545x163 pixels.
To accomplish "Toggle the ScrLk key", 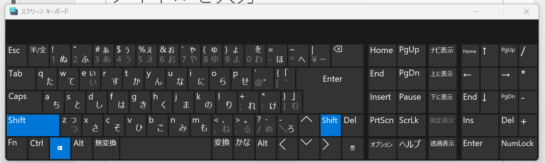I will coord(411,125).
